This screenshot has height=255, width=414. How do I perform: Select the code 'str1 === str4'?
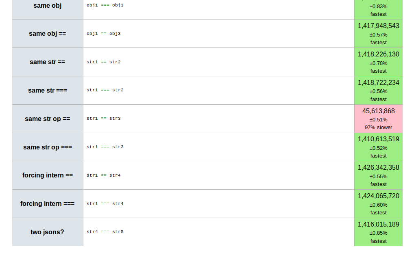[105, 203]
